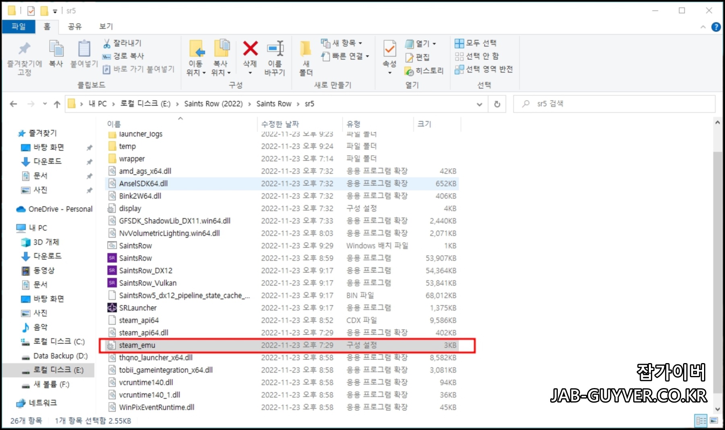Click Paste shortcut (바로 가기 붙여넣기)
Viewport: 725px width, 430px height.
tap(138, 69)
